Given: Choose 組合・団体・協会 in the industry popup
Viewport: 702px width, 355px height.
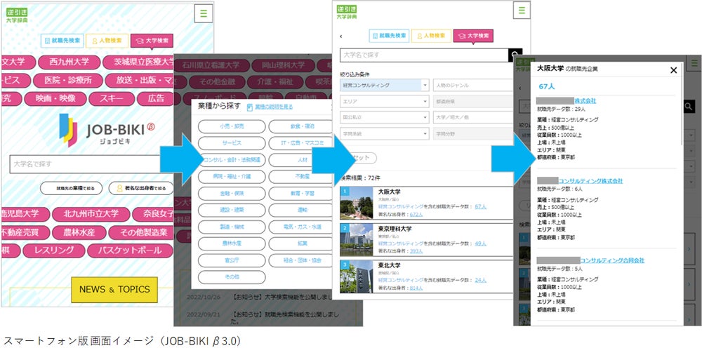Looking at the screenshot, I should (302, 260).
